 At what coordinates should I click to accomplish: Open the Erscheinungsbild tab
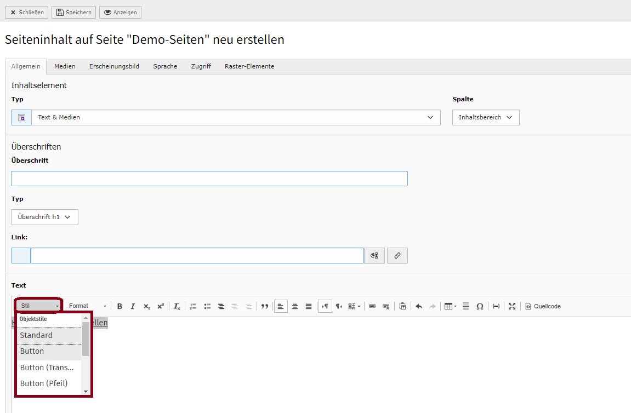pos(114,66)
